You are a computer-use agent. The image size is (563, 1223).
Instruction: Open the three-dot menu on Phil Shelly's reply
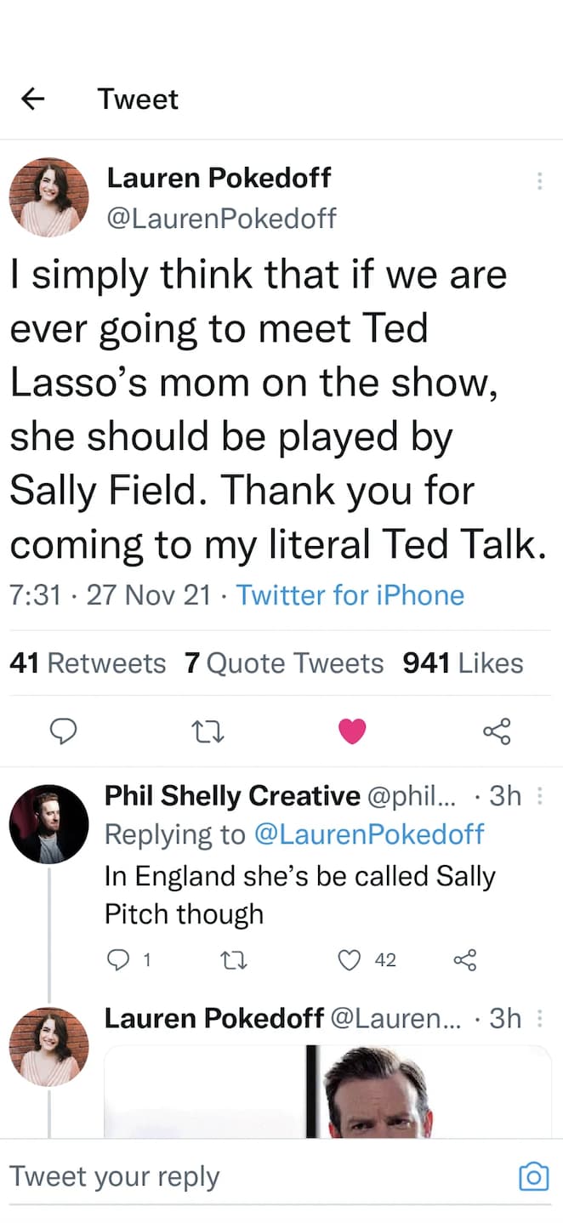pyautogui.click(x=540, y=796)
